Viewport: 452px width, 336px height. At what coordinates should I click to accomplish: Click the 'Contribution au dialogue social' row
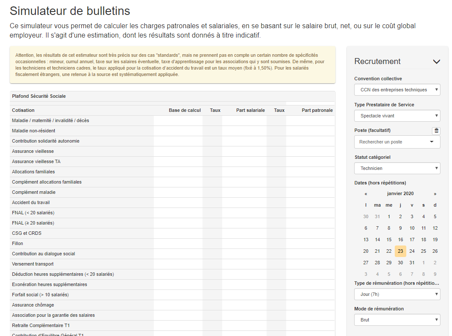[x=172, y=254]
